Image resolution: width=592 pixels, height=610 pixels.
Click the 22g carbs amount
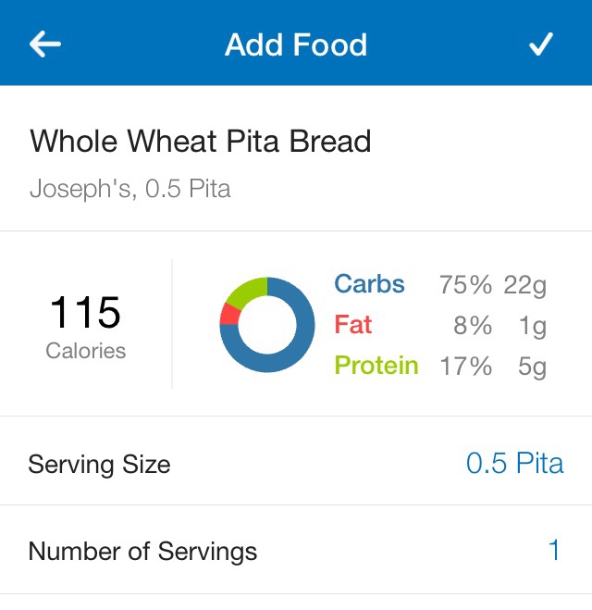[x=525, y=286]
